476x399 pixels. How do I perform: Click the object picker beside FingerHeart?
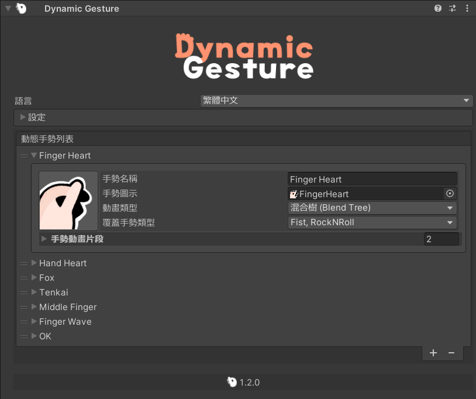pyautogui.click(x=450, y=194)
